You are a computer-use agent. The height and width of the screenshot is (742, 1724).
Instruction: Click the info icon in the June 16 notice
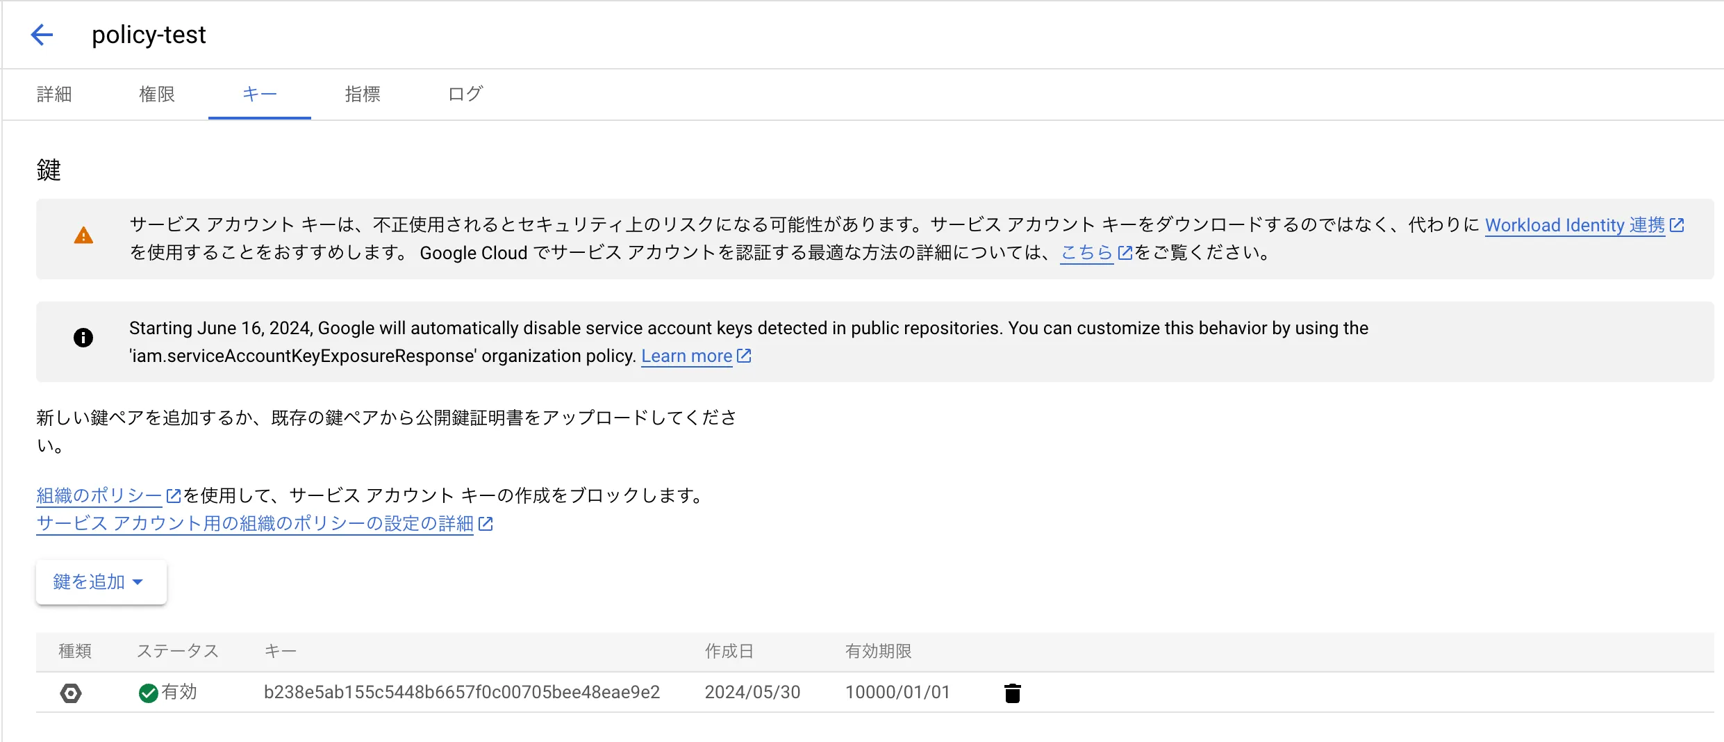pyautogui.click(x=83, y=338)
